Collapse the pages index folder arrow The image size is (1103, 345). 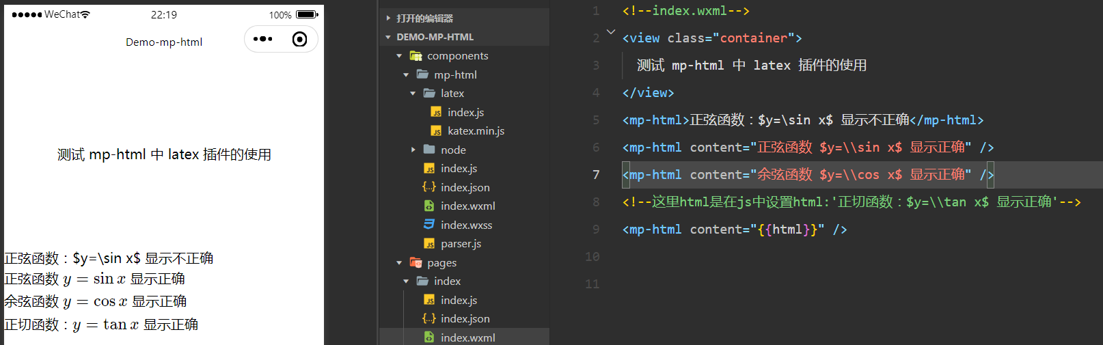(x=406, y=281)
